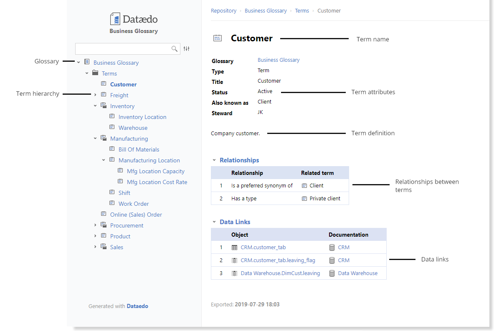Click the glossary search input field

(x=123, y=49)
